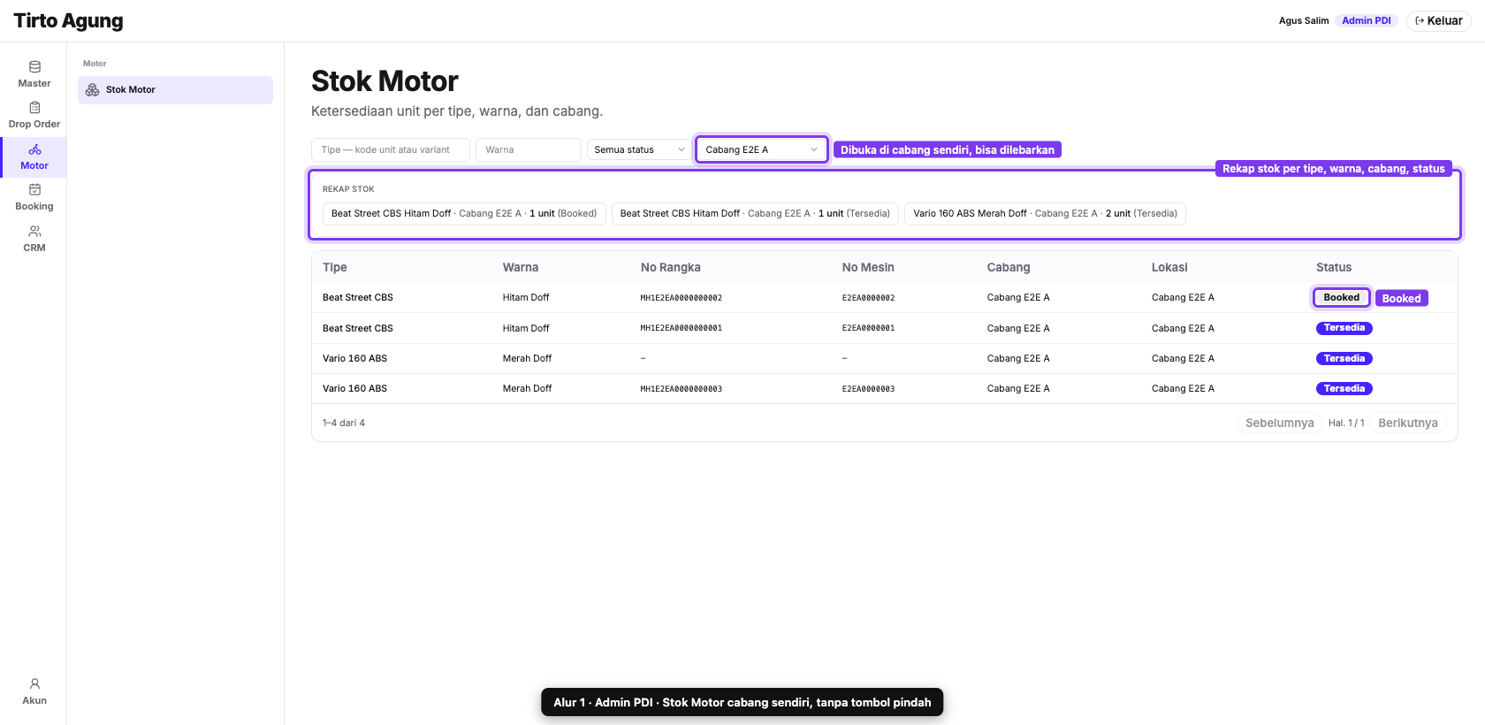
Task: Click the Agus Salim user name
Action: (x=1303, y=20)
